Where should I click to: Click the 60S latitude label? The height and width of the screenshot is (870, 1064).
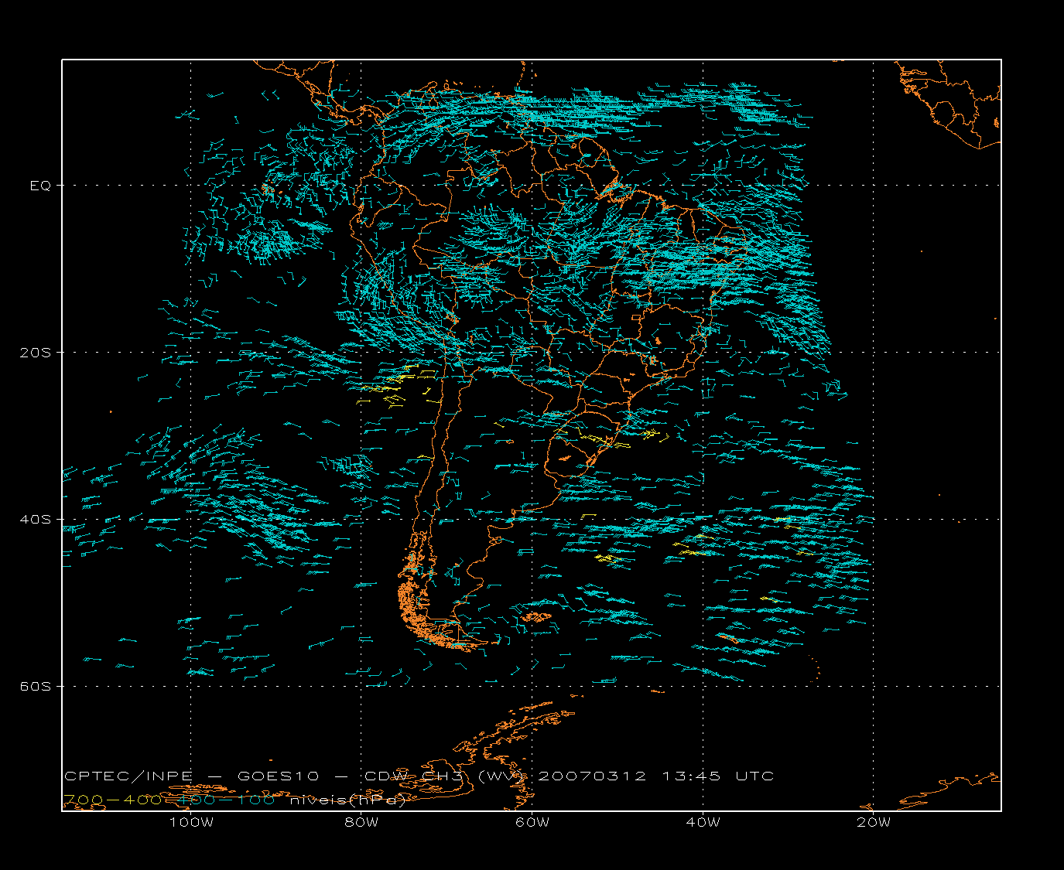(36, 686)
